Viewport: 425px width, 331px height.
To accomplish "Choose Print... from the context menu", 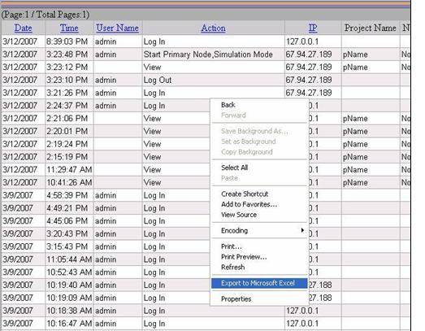I will click(x=232, y=246).
